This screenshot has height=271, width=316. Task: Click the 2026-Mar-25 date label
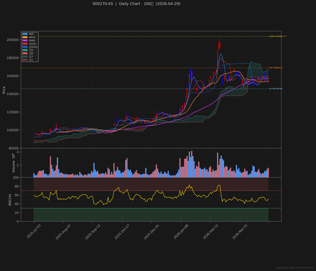pos(240,232)
